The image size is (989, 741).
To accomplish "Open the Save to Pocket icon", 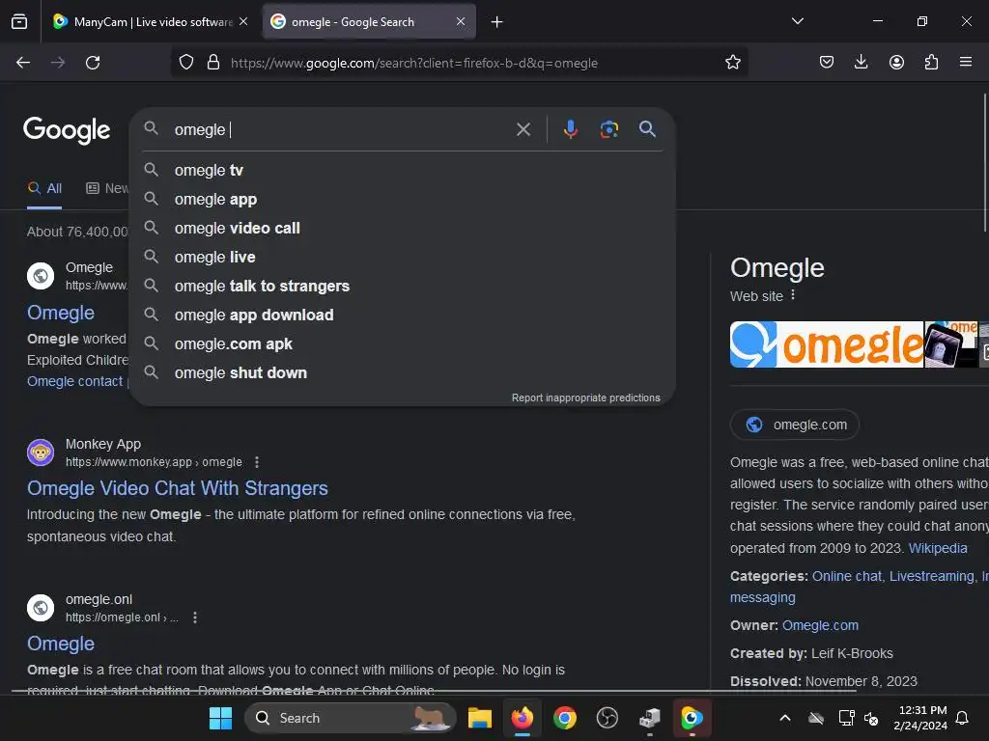I will (x=827, y=62).
